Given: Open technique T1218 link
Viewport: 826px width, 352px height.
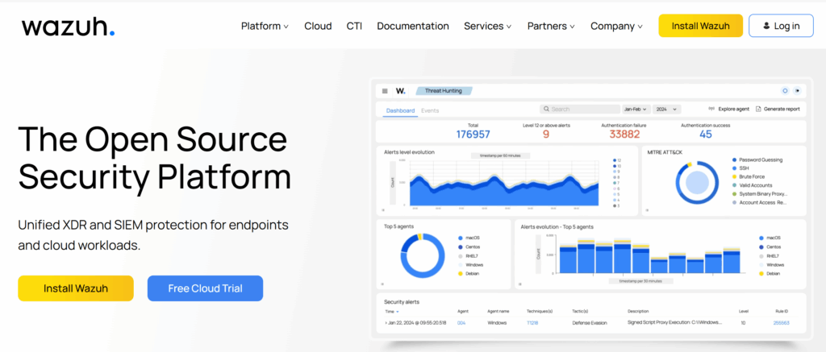Looking at the screenshot, I should 532,322.
